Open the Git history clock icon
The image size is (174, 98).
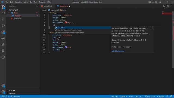click(3, 57)
